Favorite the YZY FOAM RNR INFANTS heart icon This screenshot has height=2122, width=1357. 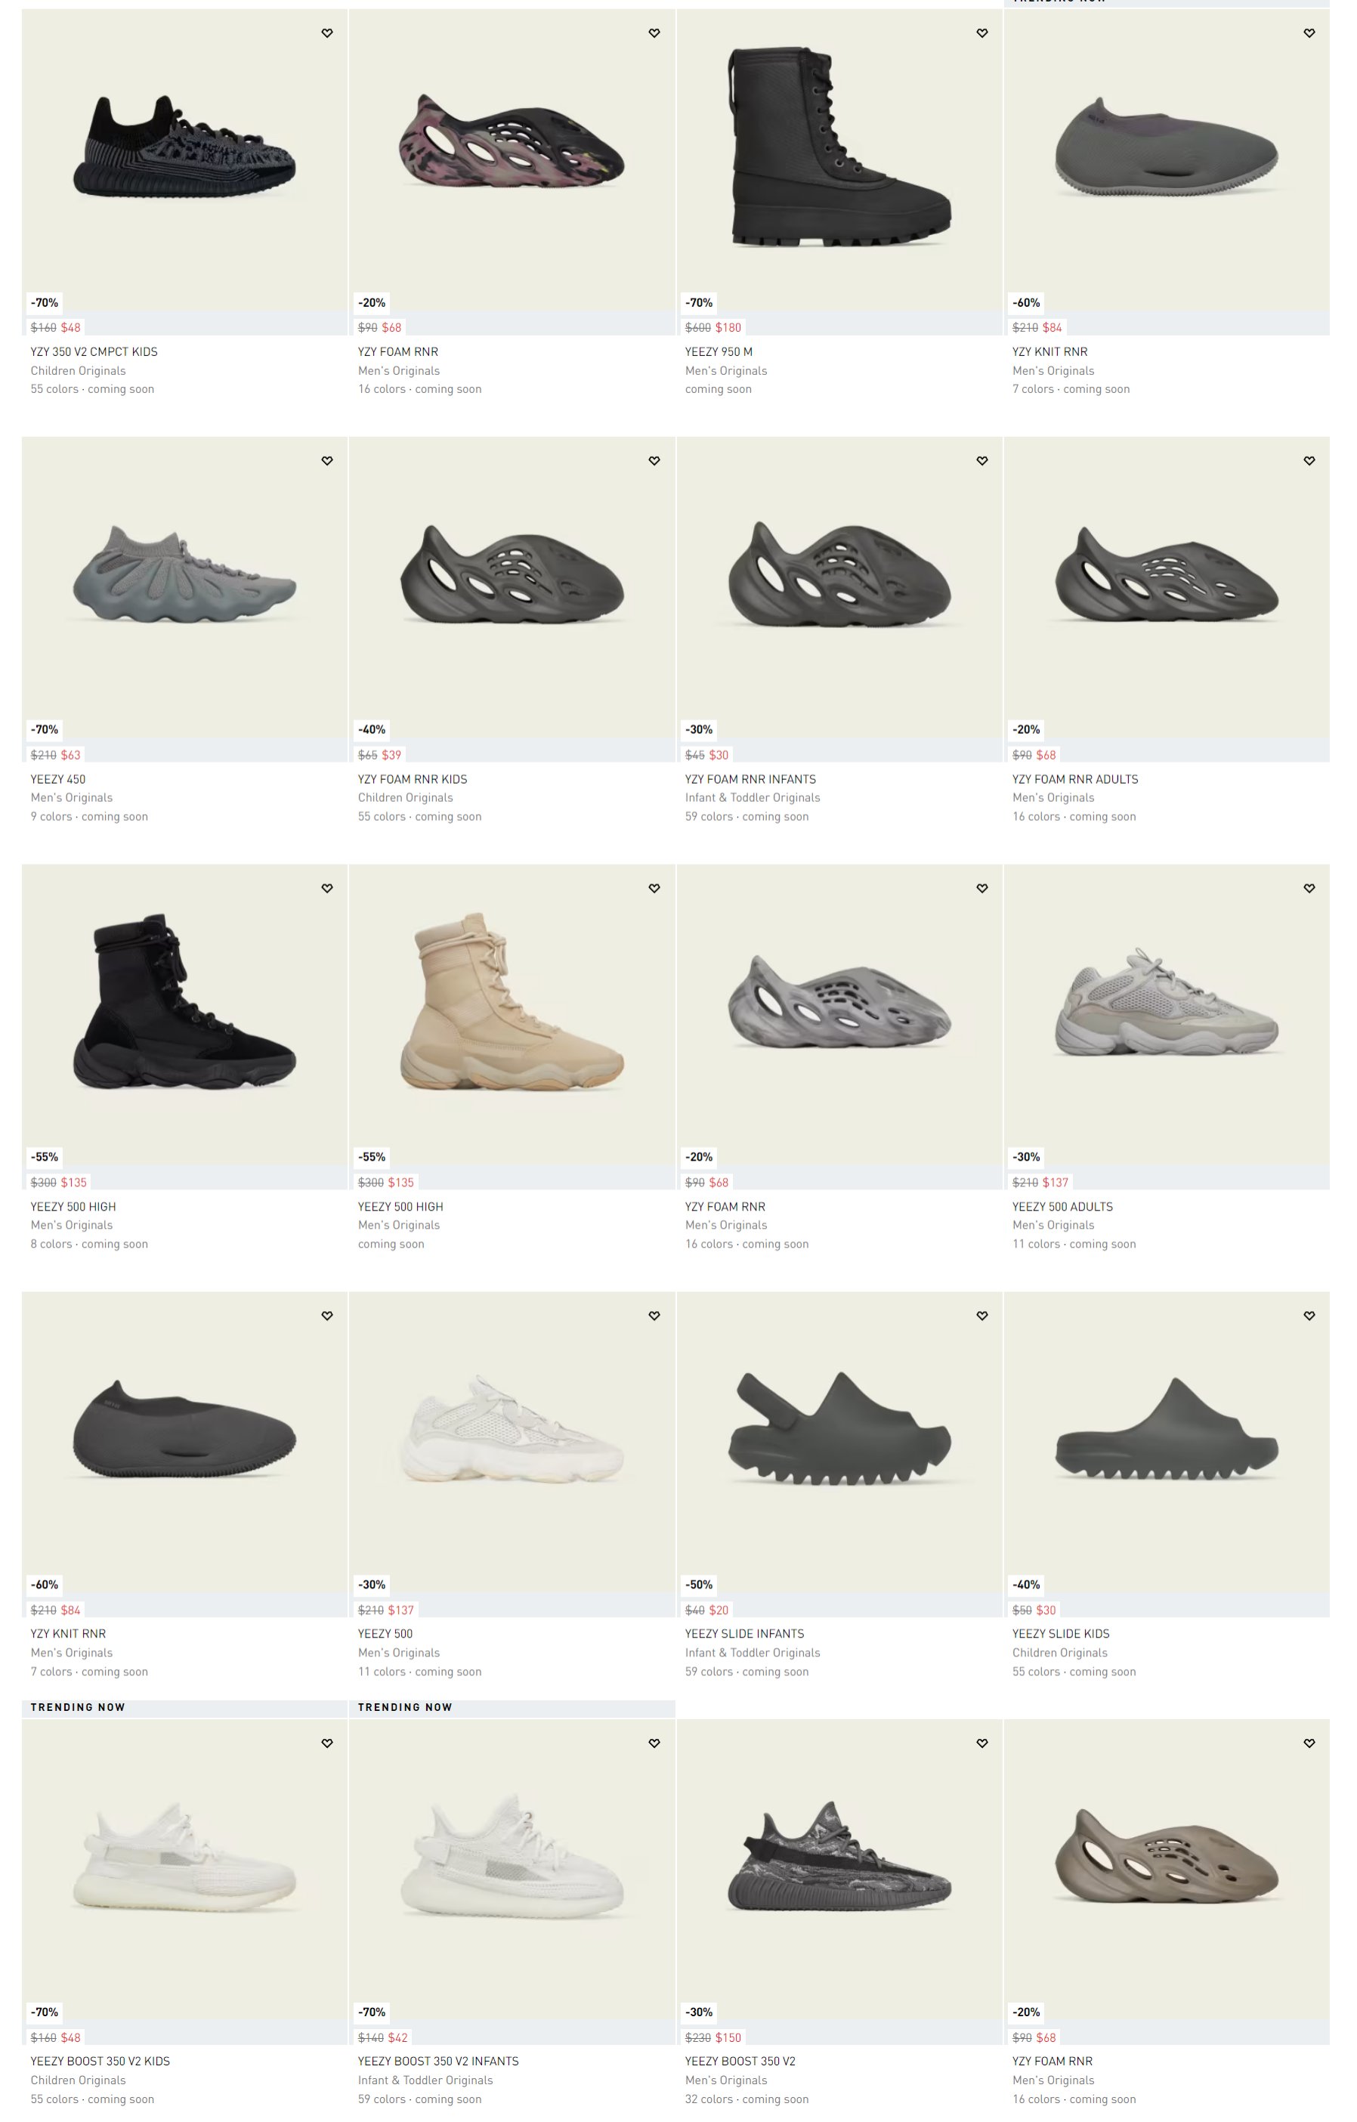981,461
